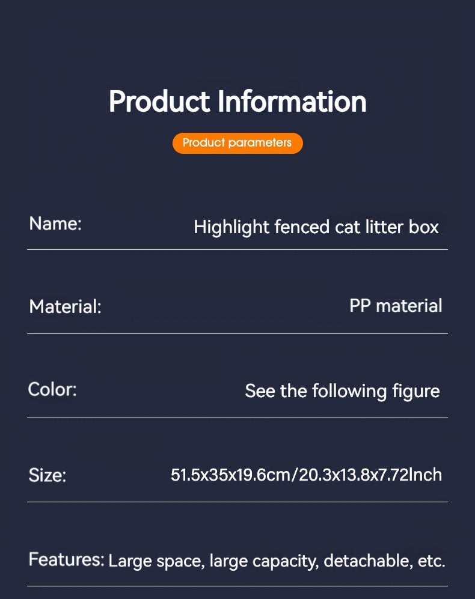
Task: Click the divider line under the Material row
Action: point(237,333)
